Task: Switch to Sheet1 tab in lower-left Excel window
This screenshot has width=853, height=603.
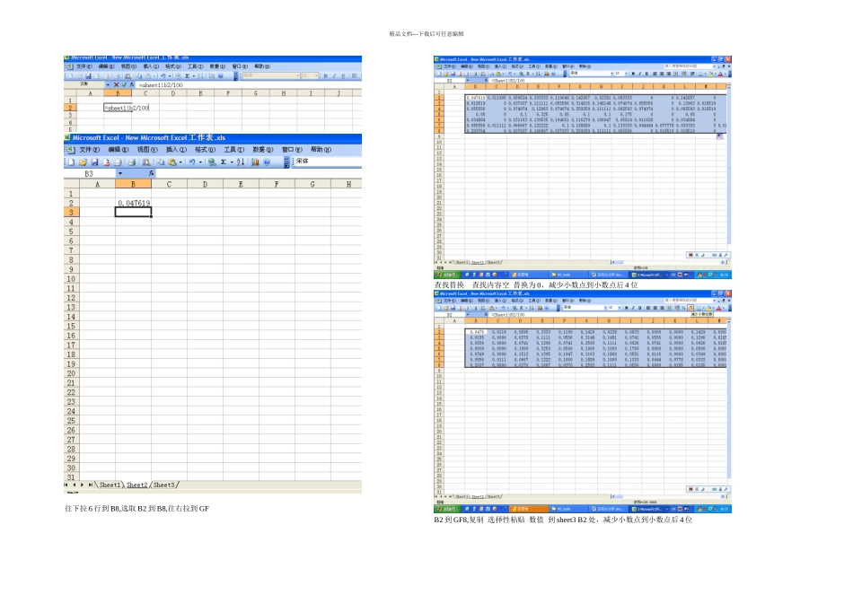Action: pyautogui.click(x=110, y=485)
